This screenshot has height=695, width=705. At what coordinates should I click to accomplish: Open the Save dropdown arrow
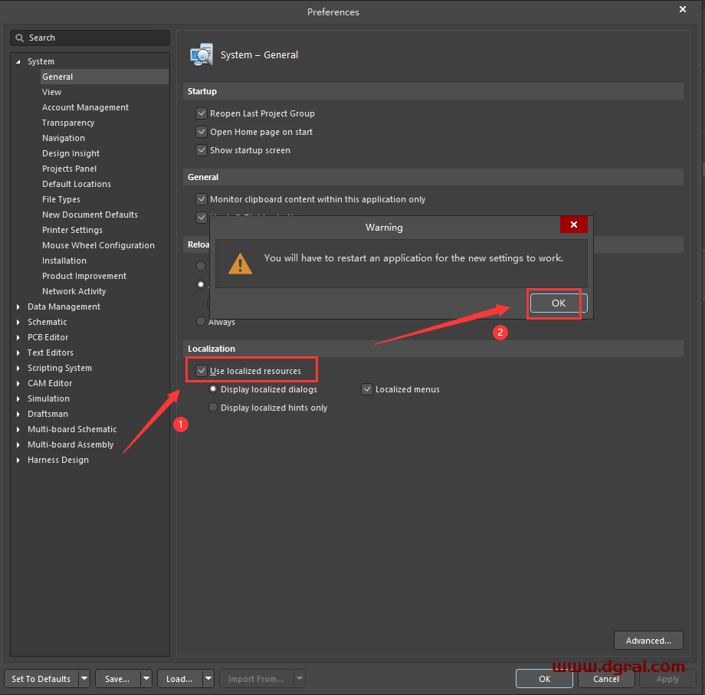click(146, 678)
